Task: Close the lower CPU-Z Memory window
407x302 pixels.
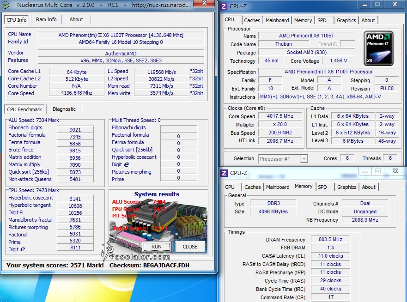Action: click(x=395, y=171)
